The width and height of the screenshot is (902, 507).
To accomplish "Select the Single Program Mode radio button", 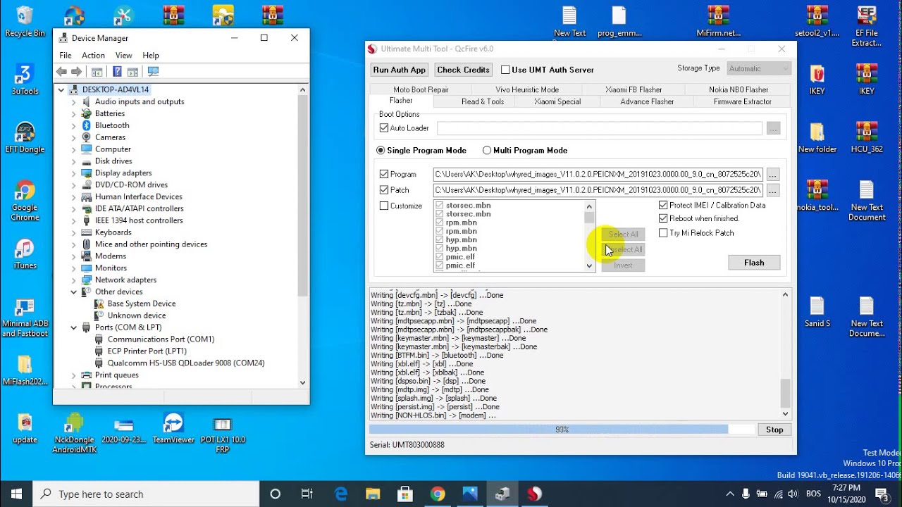I will click(381, 150).
